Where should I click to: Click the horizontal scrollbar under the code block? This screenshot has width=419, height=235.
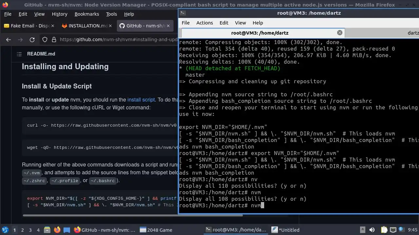click(x=133, y=215)
